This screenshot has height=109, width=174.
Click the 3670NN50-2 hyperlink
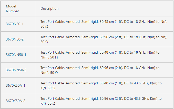(x=16, y=70)
